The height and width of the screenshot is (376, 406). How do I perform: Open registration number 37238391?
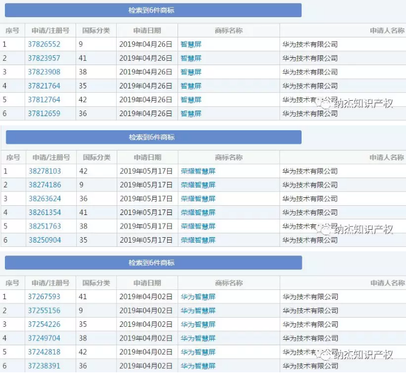coord(44,366)
